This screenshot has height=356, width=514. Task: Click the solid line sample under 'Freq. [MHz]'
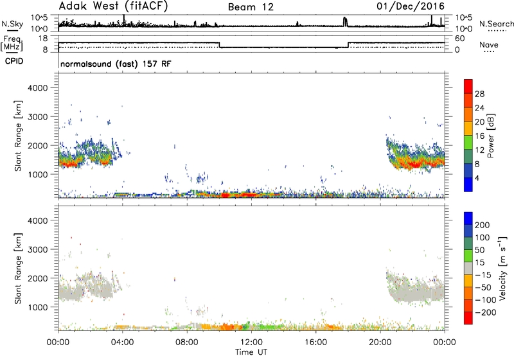12,53
